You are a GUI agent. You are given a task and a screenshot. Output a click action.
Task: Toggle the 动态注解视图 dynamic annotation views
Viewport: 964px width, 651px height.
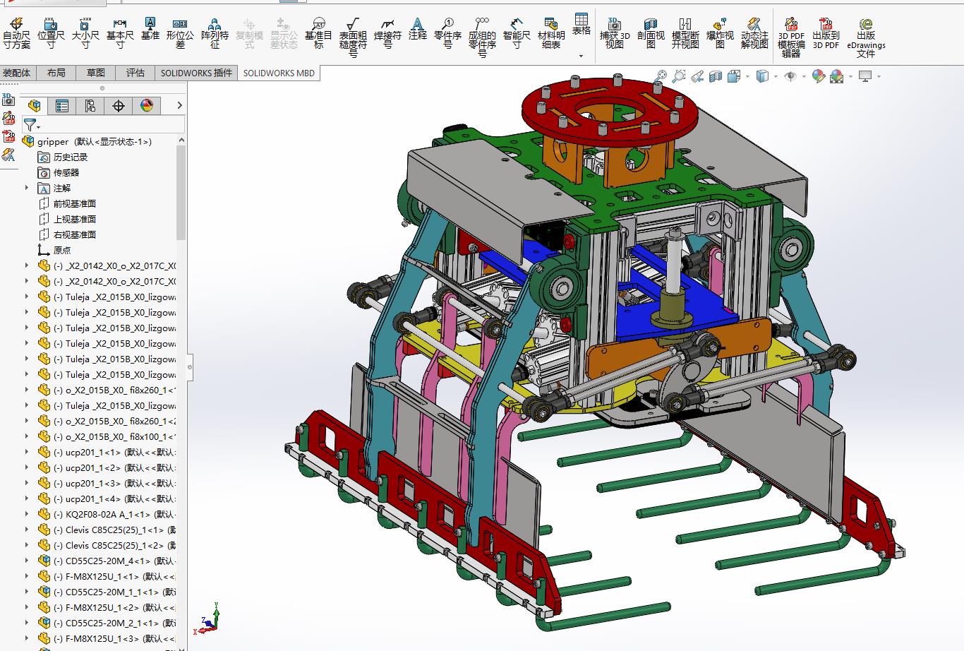point(754,33)
